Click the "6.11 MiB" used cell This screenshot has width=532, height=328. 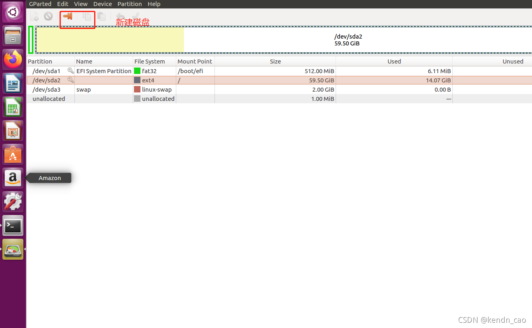(439, 71)
